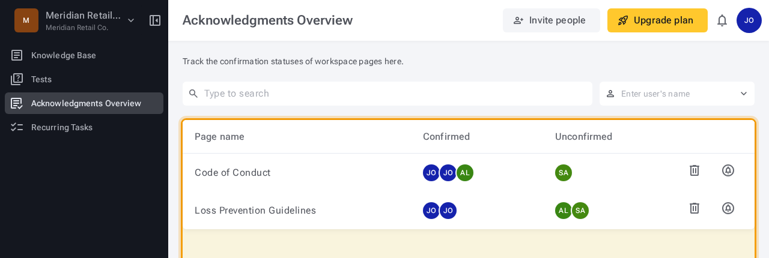Click SA avatar in Loss Prevention unconfirmed
The width and height of the screenshot is (769, 258).
point(580,211)
